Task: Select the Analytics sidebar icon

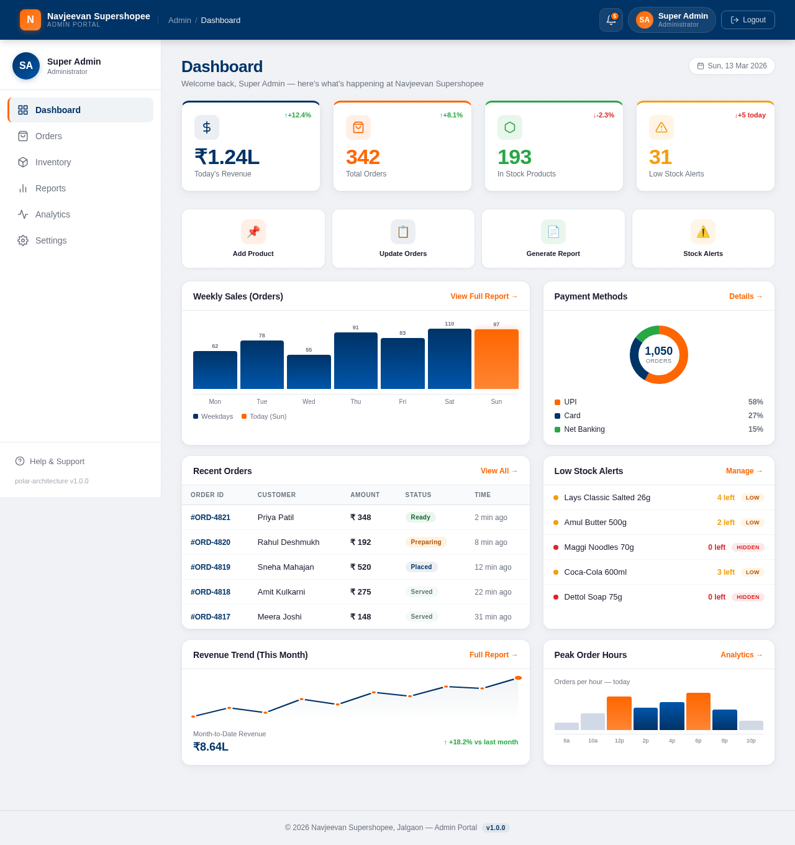Action: click(x=23, y=214)
